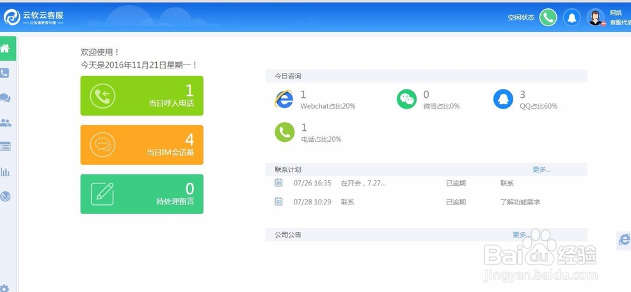Viewport: 631px width, 292px height.
Task: Click the green 电话占比 phone icon
Action: coord(285,132)
